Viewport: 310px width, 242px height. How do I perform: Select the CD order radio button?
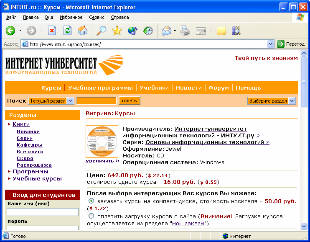[91, 201]
